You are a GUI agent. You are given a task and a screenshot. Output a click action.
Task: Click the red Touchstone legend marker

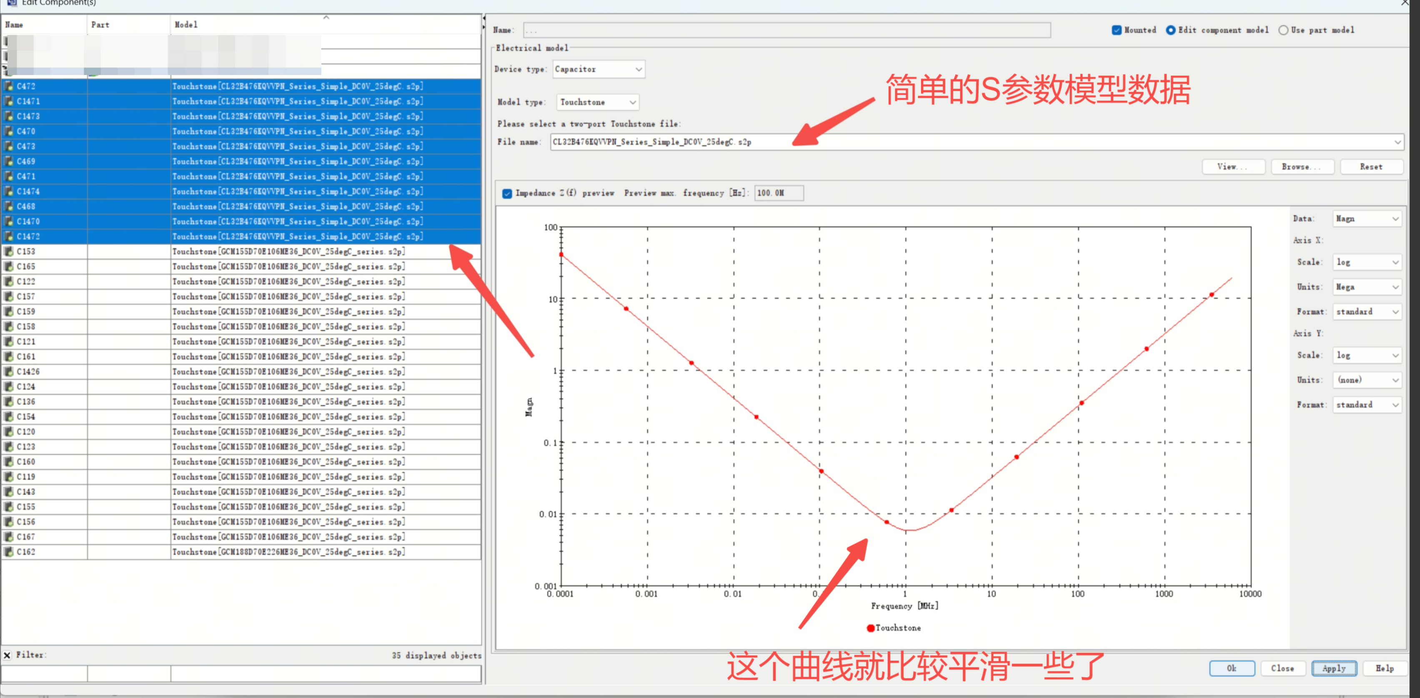pos(870,628)
